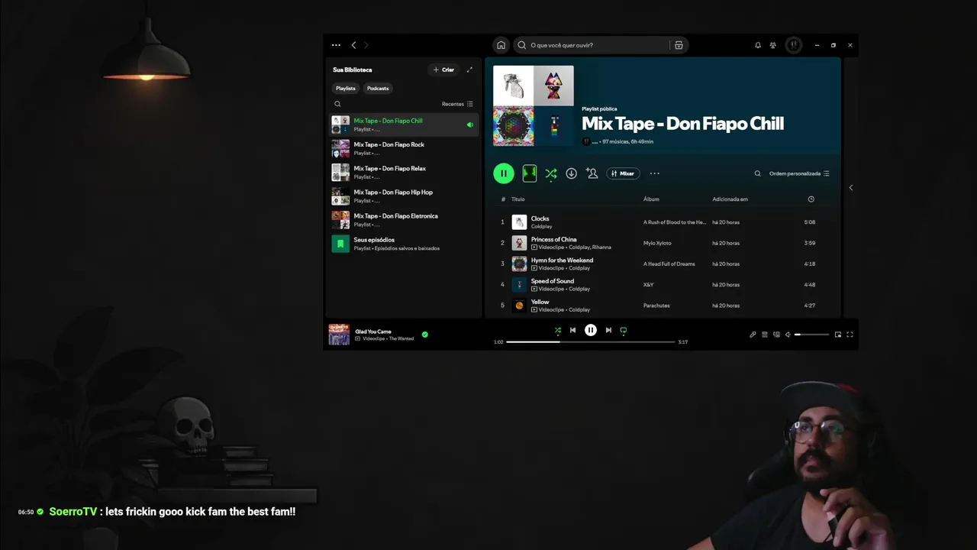Open 'Mix Tape - Don Fiapo Hip Hop' playlist
The height and width of the screenshot is (550, 977).
[404, 196]
